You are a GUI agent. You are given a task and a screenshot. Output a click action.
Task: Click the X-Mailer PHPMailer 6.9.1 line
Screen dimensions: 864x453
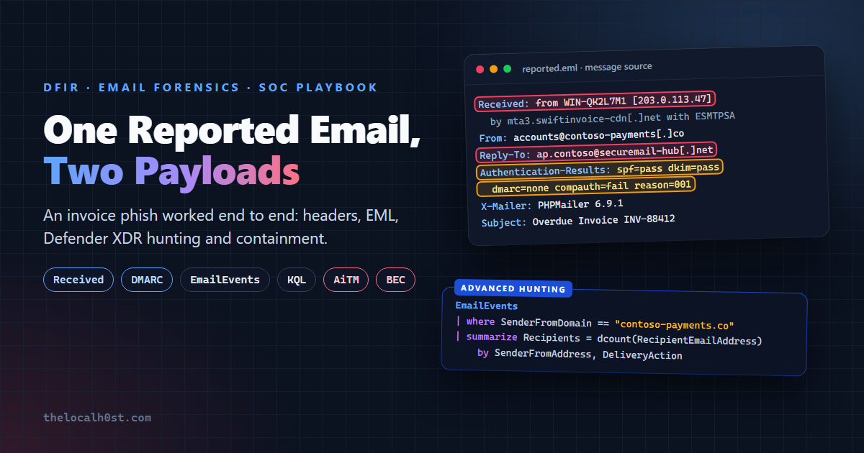coord(552,205)
